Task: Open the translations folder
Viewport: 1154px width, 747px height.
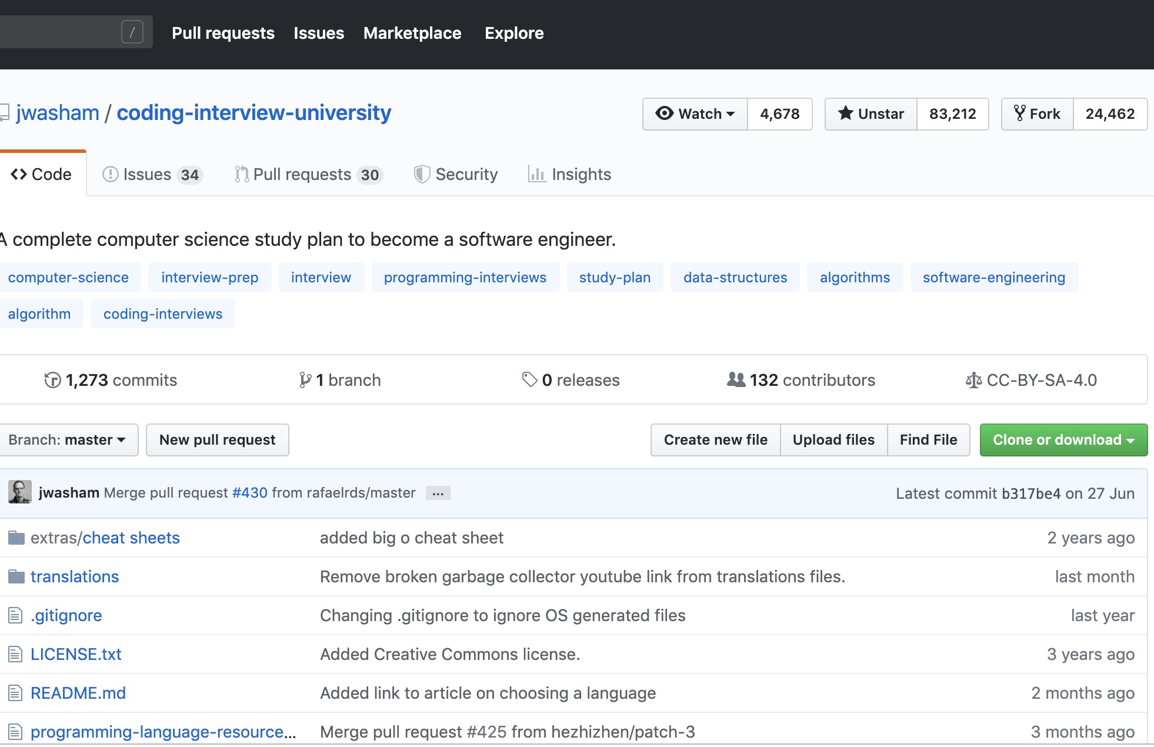Action: point(75,576)
